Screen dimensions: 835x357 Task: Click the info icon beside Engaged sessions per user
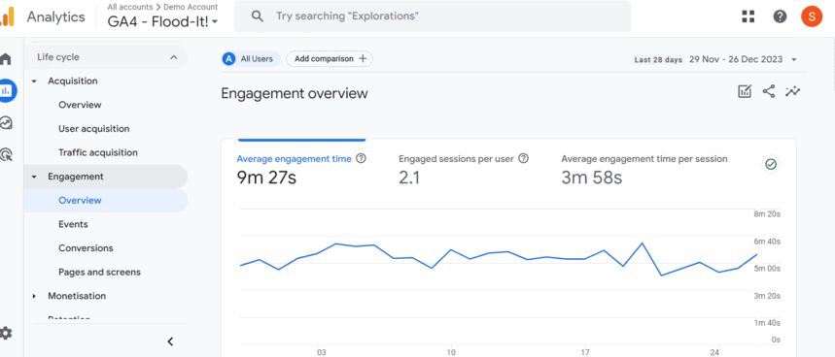(524, 158)
